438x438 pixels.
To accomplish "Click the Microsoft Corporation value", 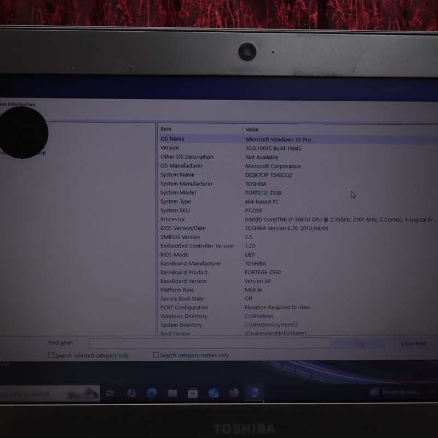I will pos(273,166).
